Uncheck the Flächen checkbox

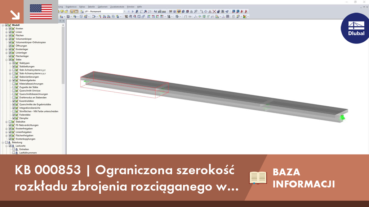pyautogui.click(x=10, y=36)
